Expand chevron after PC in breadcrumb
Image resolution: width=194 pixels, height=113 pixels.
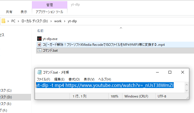coord(18,21)
